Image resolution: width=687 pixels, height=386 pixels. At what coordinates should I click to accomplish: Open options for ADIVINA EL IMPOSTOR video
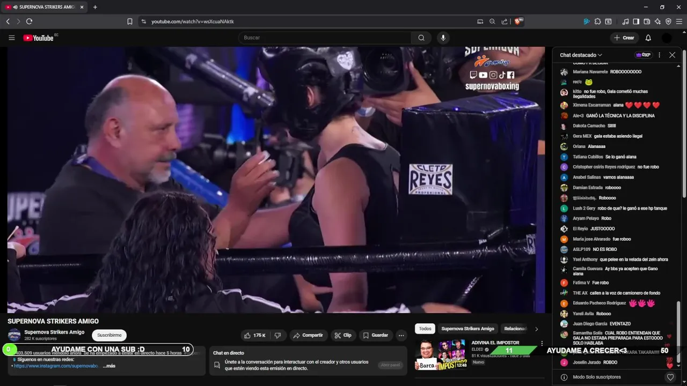coord(542,343)
